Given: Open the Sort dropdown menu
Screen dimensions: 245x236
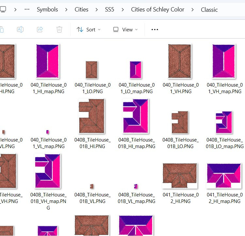Looking at the screenshot, I should point(88,29).
